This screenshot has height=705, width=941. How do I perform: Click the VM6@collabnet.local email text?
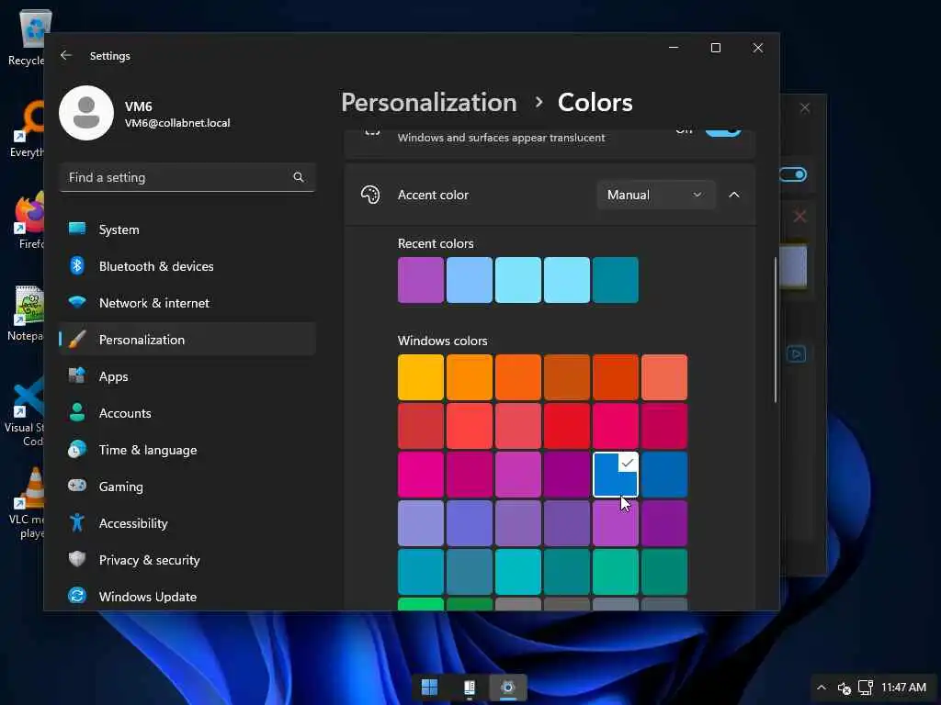[177, 123]
